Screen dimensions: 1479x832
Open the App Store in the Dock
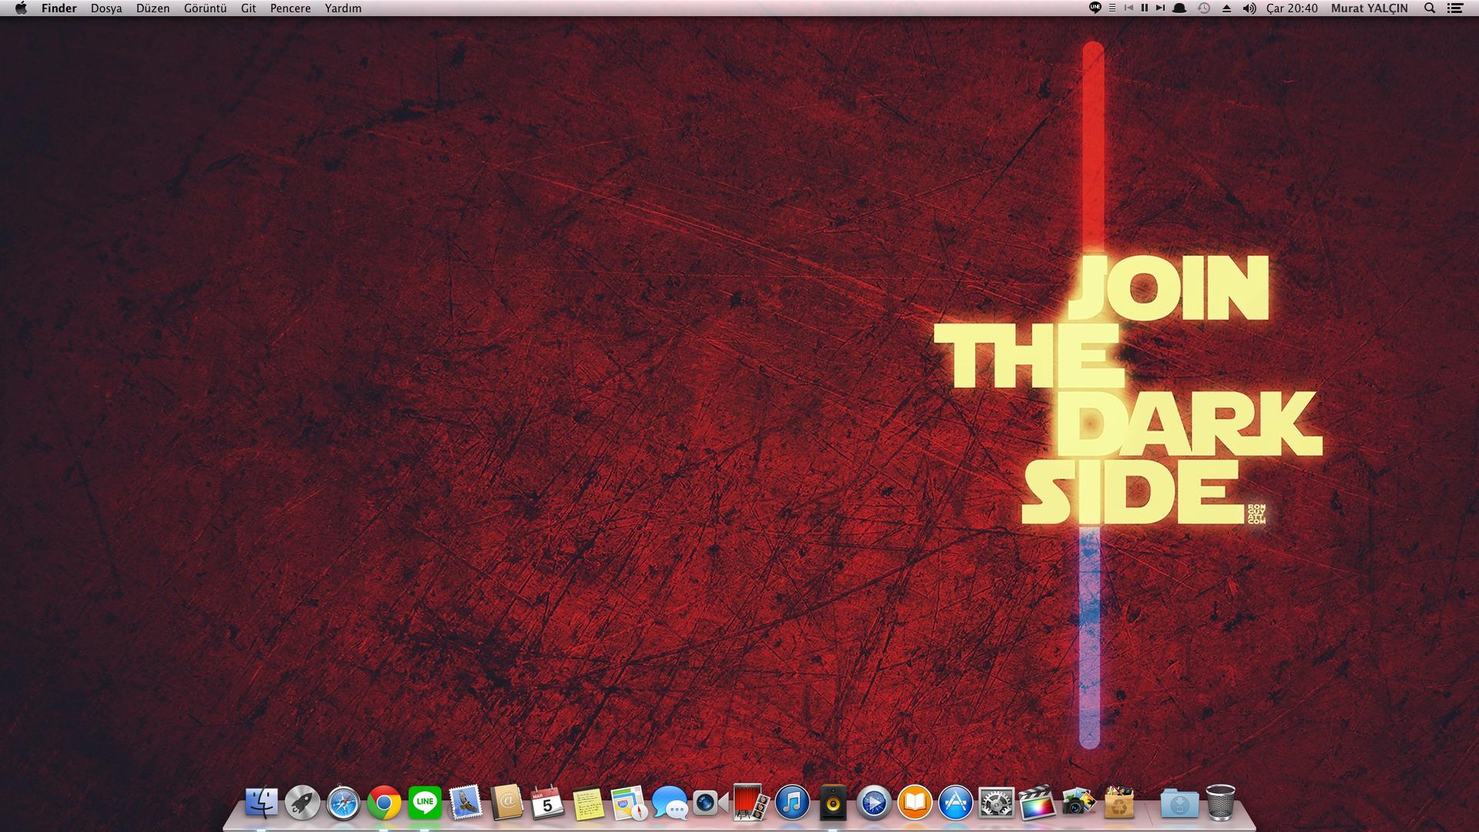(955, 803)
